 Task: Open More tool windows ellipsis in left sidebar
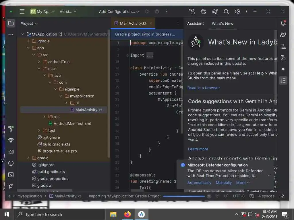pyautogui.click(x=11, y=35)
